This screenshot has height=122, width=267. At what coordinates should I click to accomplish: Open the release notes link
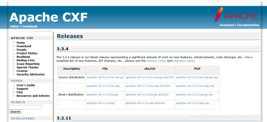click(156, 61)
